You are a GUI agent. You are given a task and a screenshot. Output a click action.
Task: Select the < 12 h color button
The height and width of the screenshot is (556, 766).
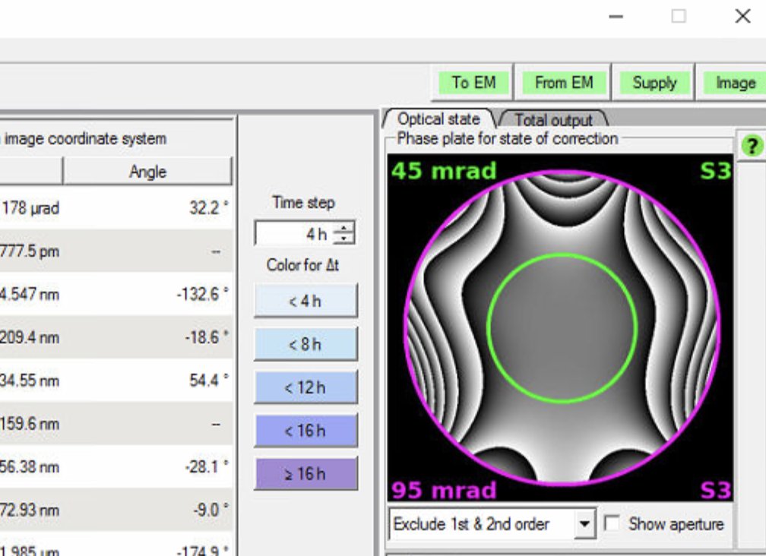coord(305,387)
